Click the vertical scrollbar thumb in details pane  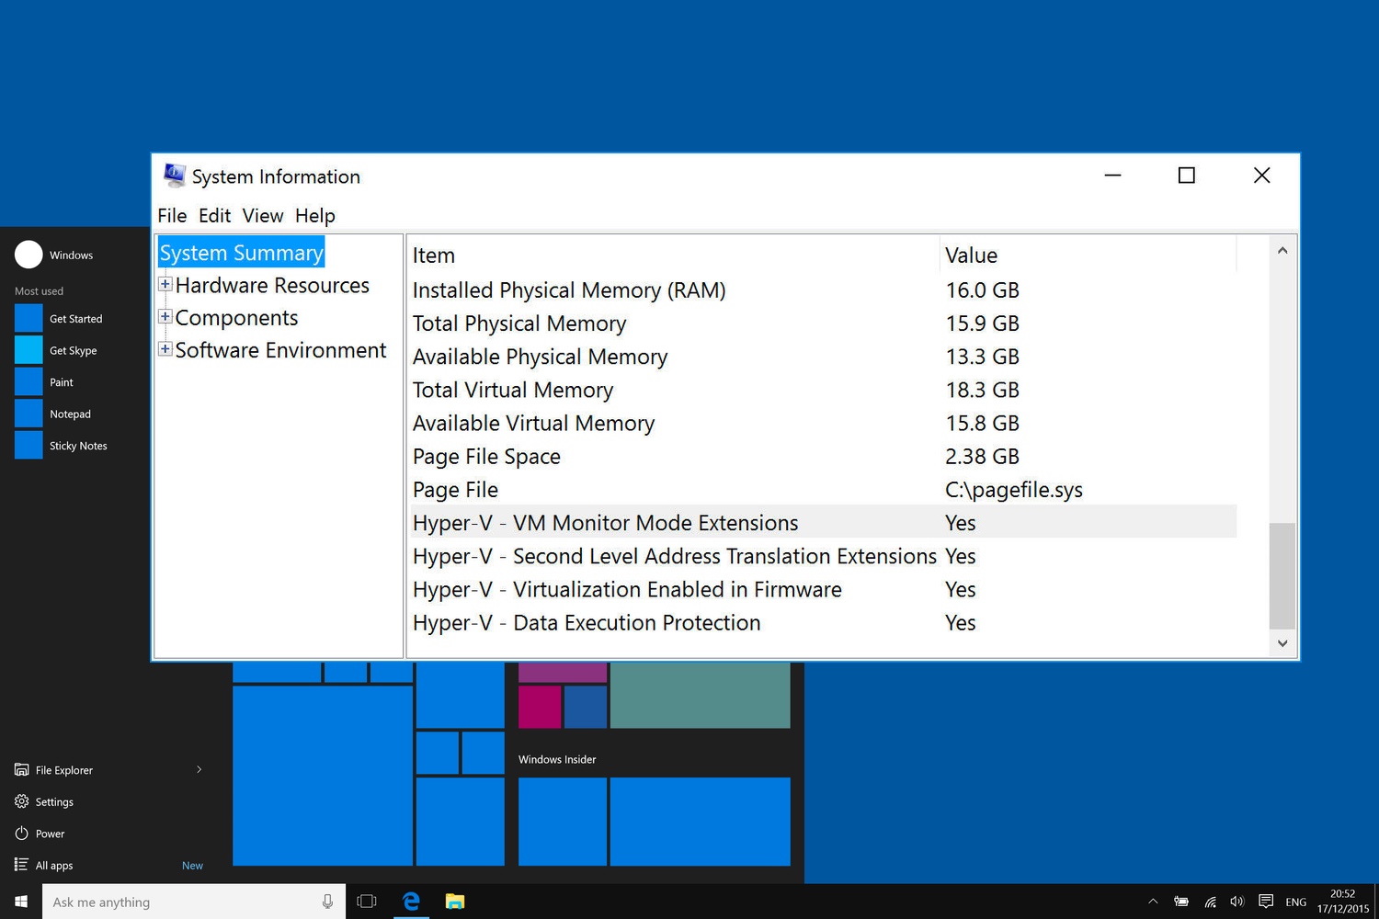point(1282,576)
